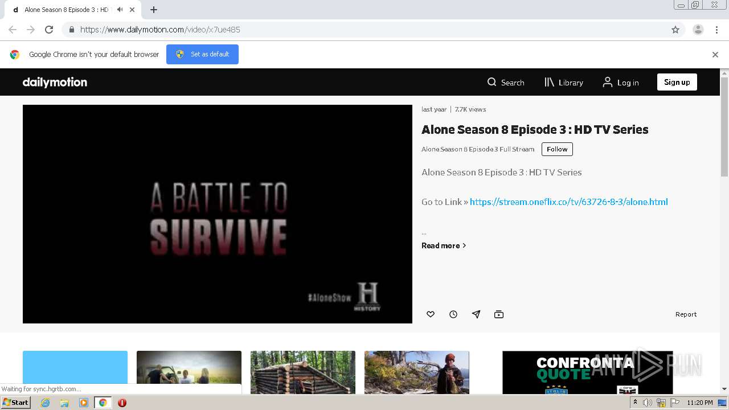Go to the Dailymotion home logo

(55, 82)
